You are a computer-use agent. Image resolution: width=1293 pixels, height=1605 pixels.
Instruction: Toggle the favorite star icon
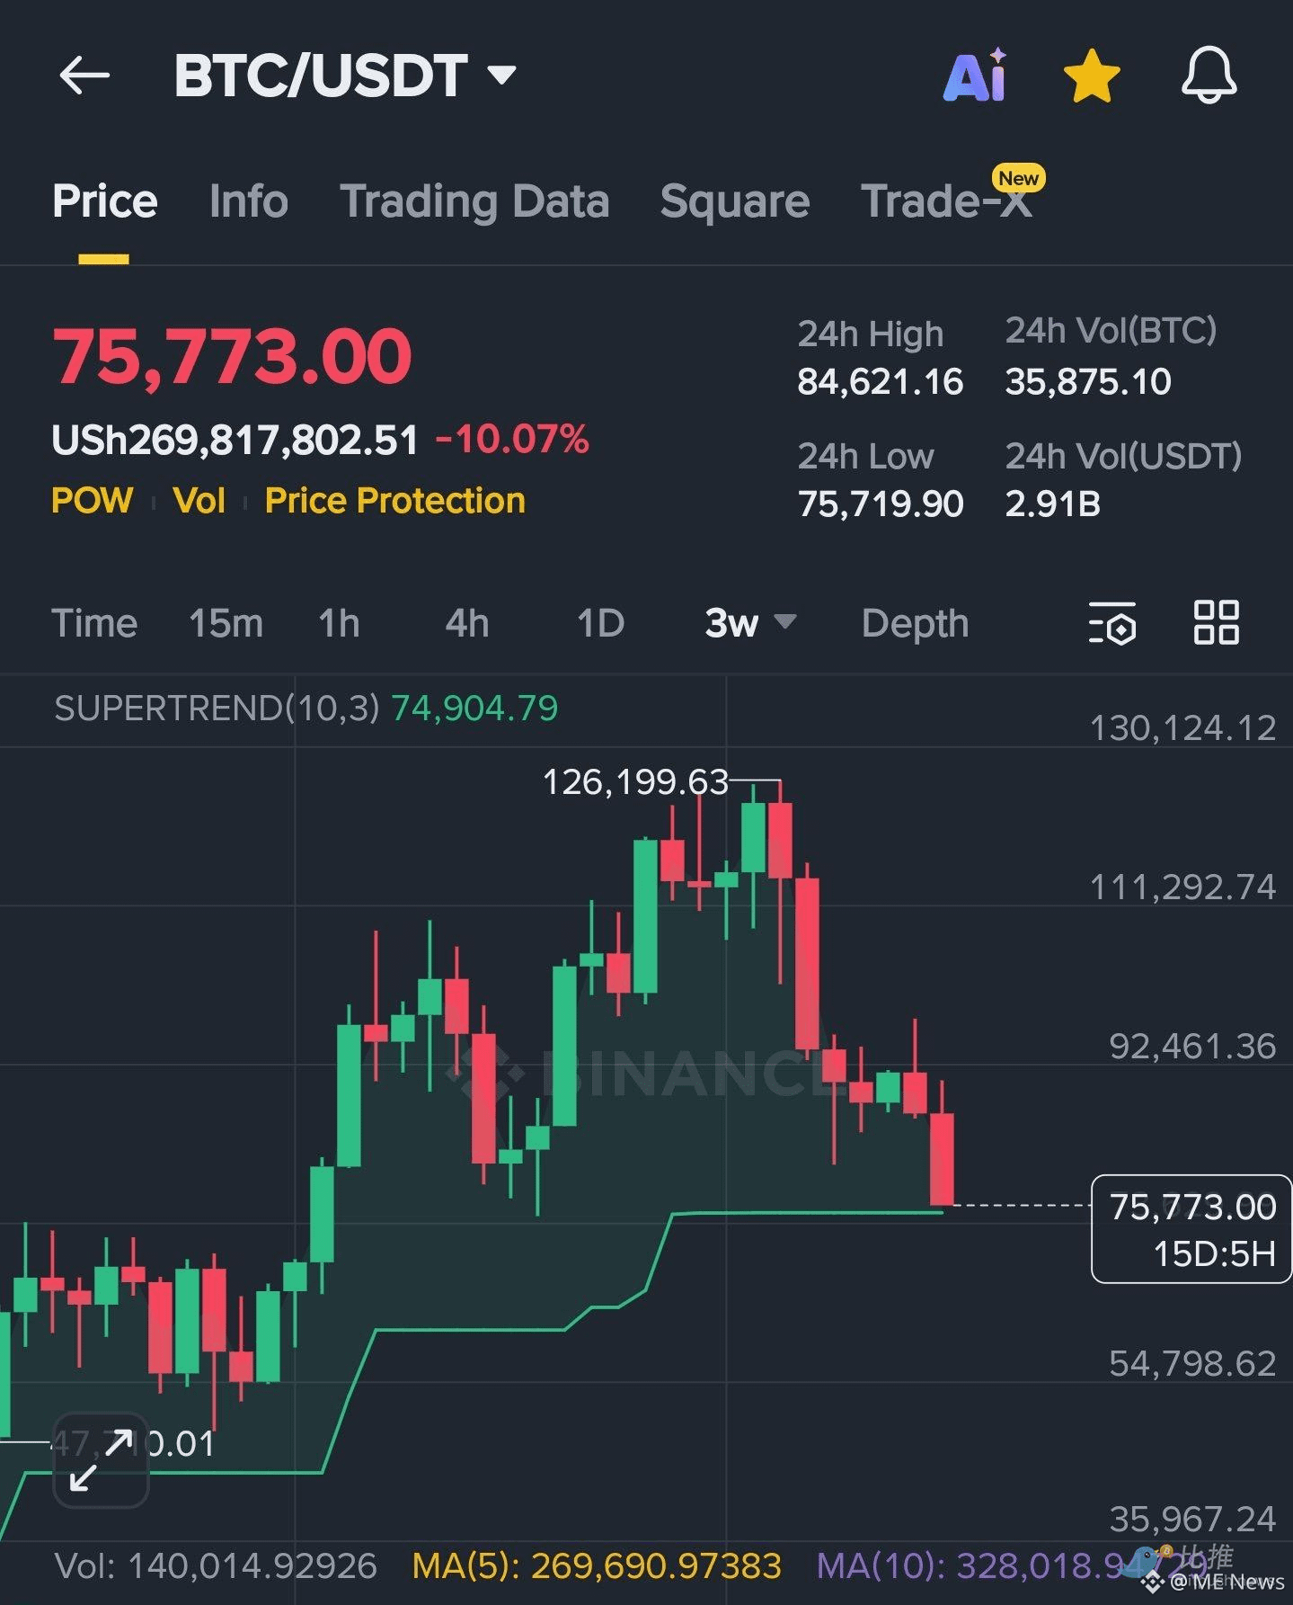point(1091,76)
